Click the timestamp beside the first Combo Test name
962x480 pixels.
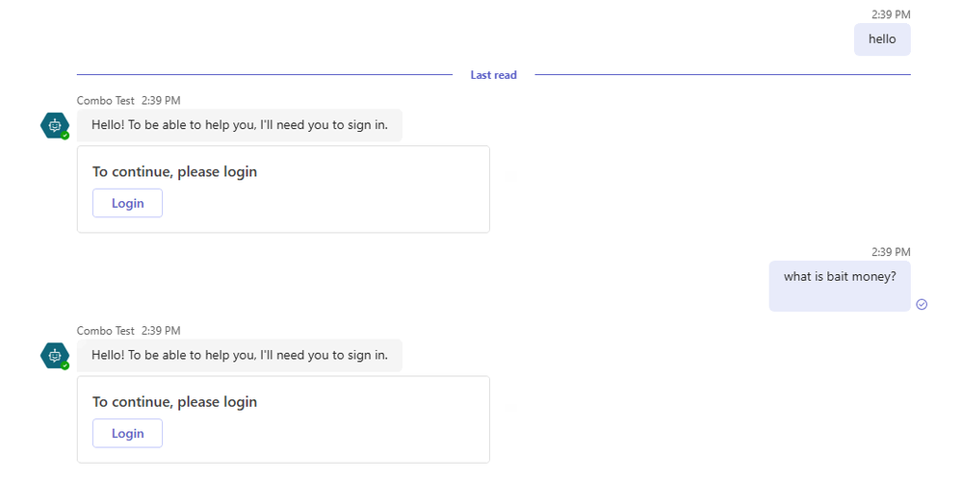[161, 100]
